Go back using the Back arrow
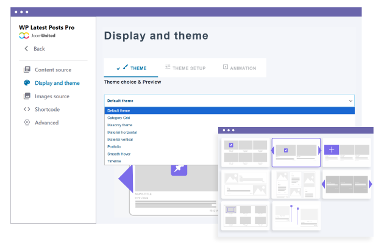 tap(26, 49)
